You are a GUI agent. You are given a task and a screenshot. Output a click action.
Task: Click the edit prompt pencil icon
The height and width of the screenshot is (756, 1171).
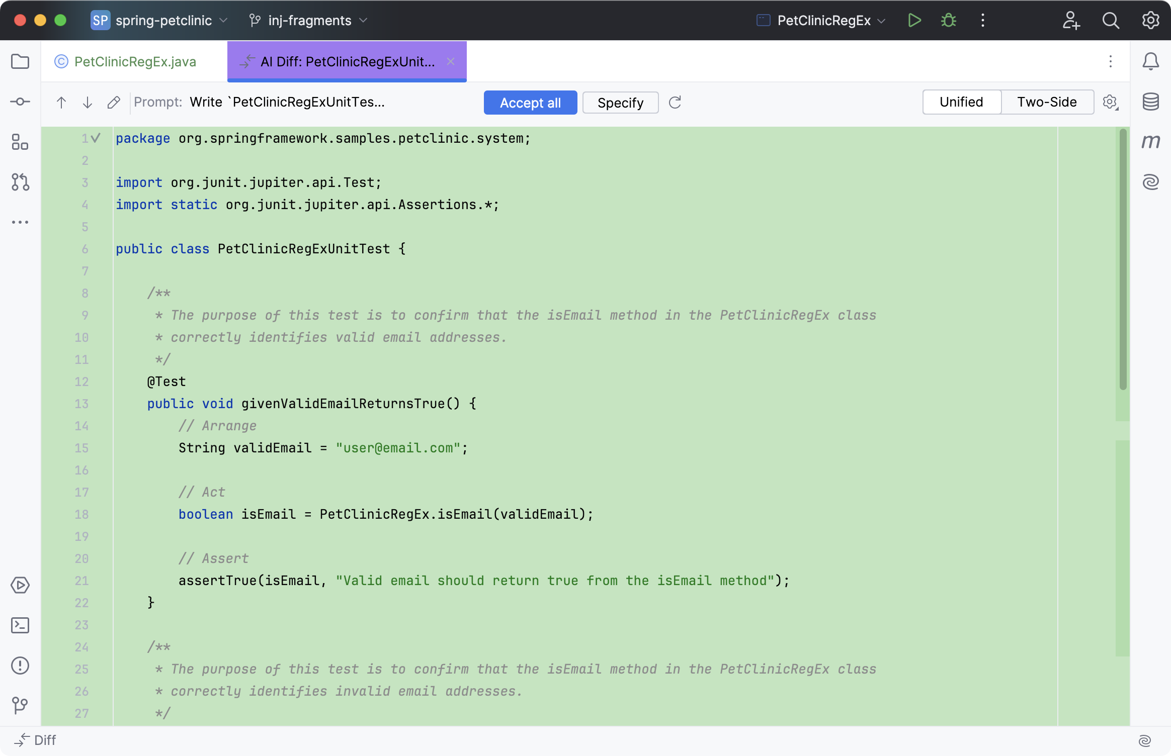[114, 103]
